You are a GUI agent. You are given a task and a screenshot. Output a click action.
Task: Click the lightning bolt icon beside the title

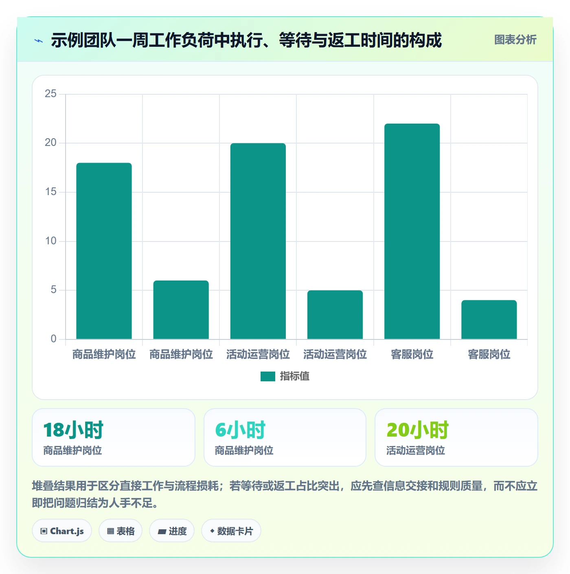(x=39, y=41)
